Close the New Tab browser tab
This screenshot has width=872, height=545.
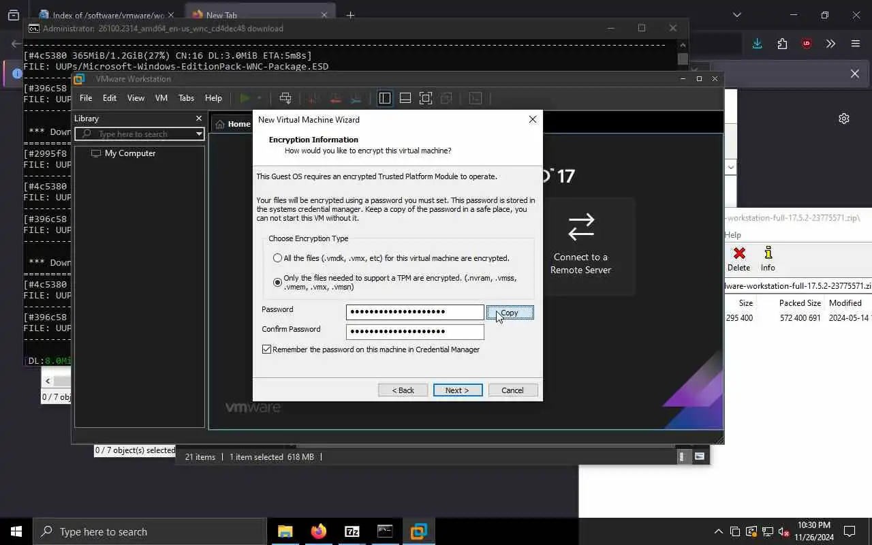tap(324, 15)
